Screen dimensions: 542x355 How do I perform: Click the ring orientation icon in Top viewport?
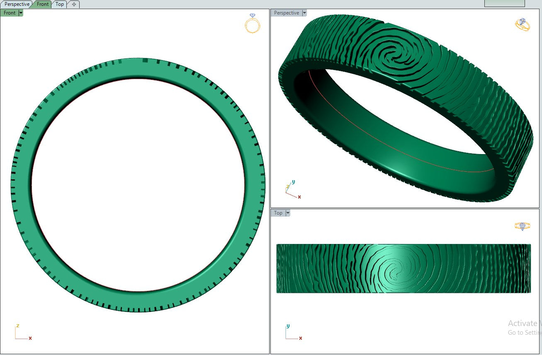522,226
